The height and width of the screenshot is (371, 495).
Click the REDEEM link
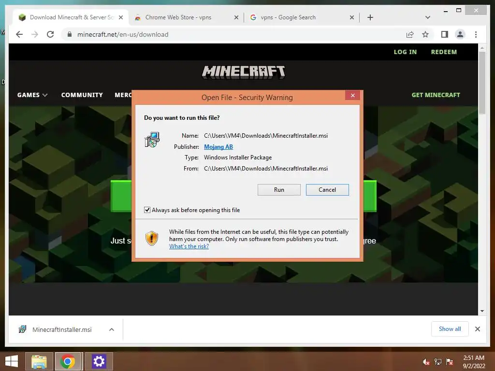click(x=444, y=52)
